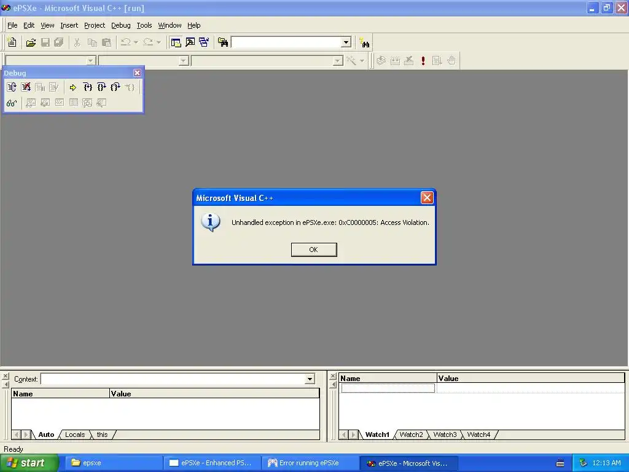Click the Windows start button
This screenshot has height=472, width=629.
point(29,463)
